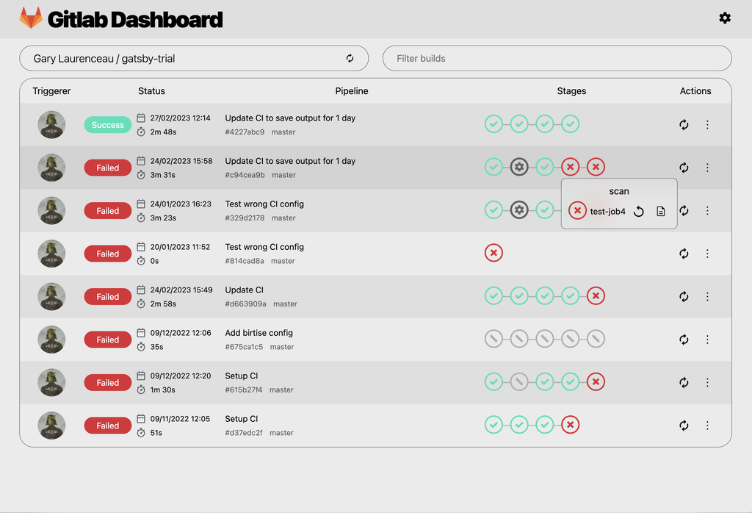Open failed stage of pipeline #d37edc2f
The image size is (752, 513).
[570, 425]
